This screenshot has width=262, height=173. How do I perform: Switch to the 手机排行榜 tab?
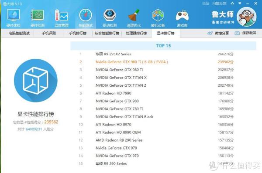[78, 33]
